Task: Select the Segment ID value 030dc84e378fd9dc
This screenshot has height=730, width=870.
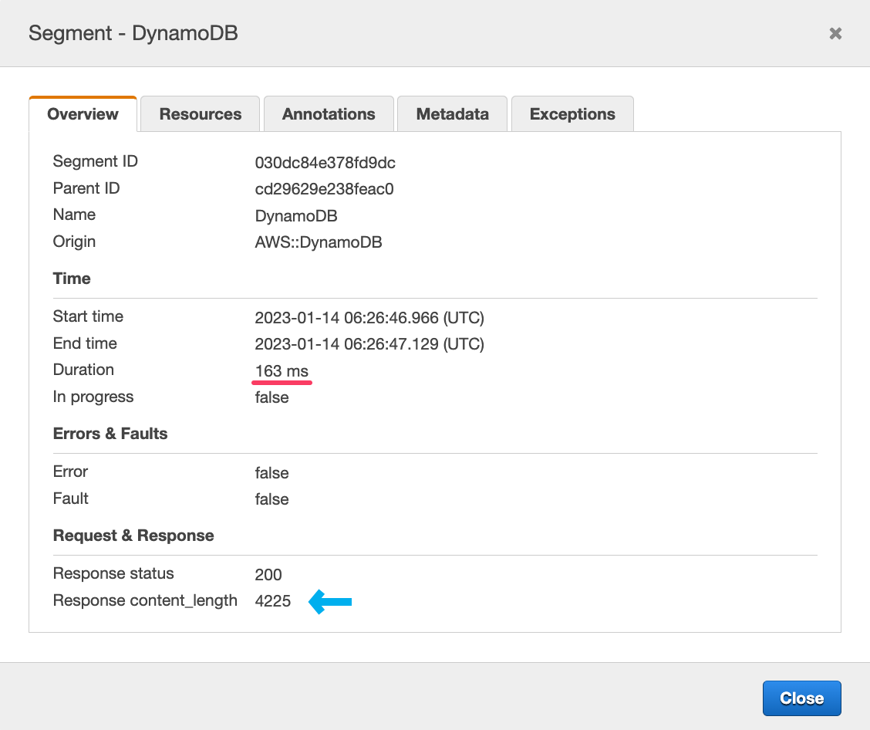Action: (325, 163)
